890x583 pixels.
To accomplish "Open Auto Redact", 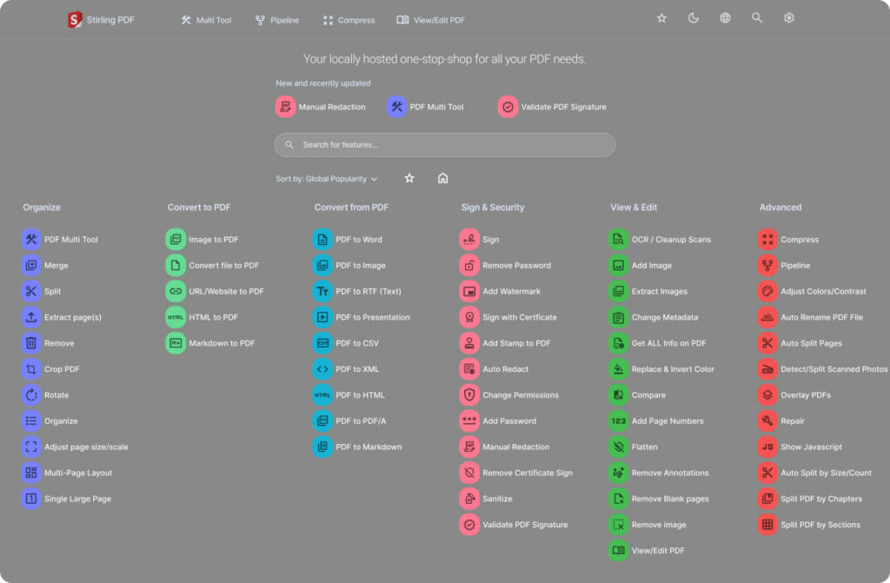I will click(495, 369).
